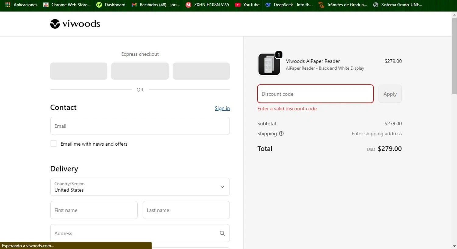Click the Apply discount button
The height and width of the screenshot is (249, 457).
tap(390, 94)
